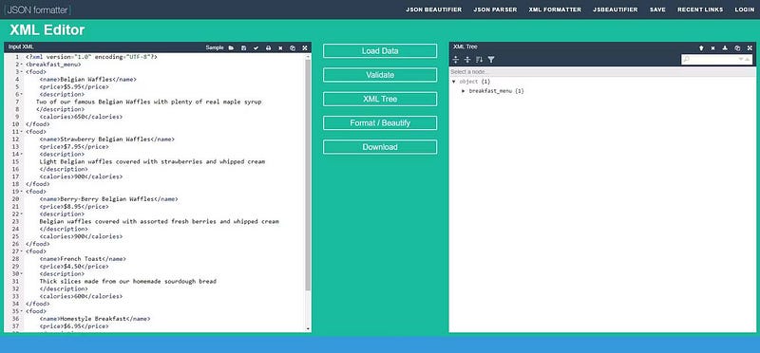Click the '$7.95' price line in editor
The height and width of the screenshot is (353, 760).
point(74,147)
